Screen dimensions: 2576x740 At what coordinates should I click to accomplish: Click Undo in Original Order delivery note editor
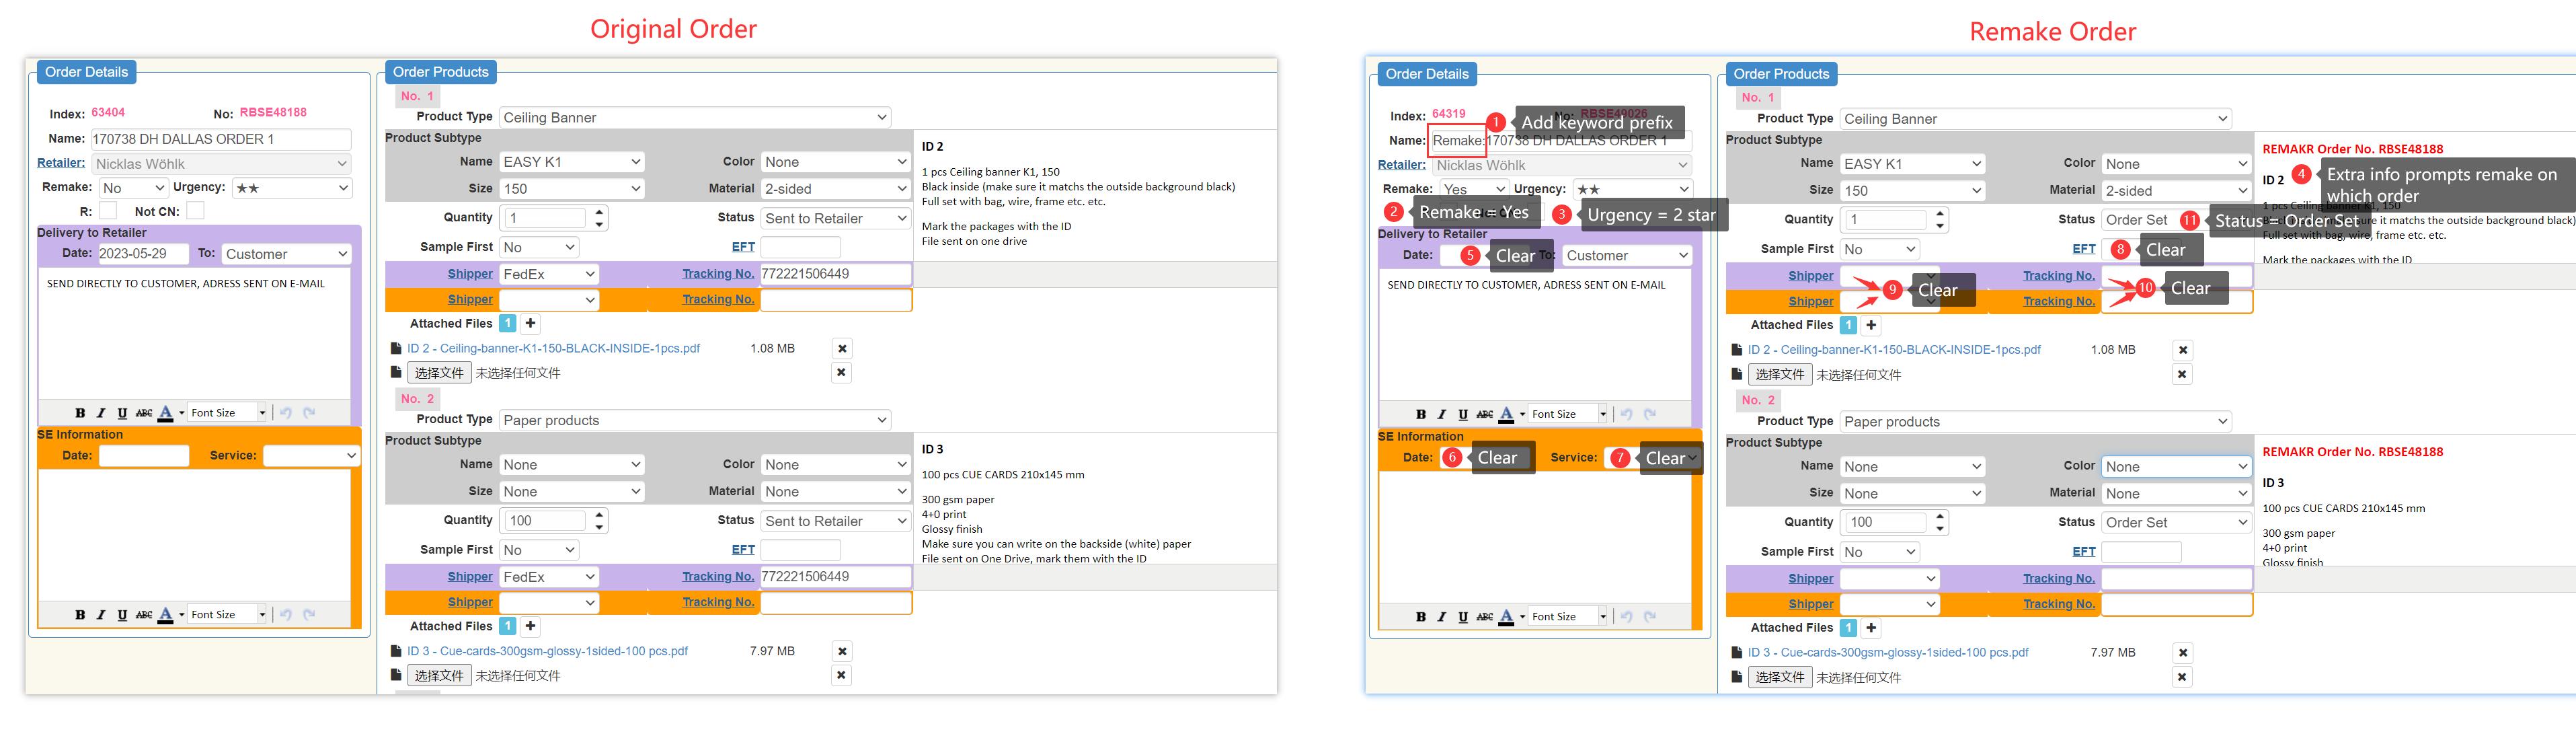(x=286, y=413)
